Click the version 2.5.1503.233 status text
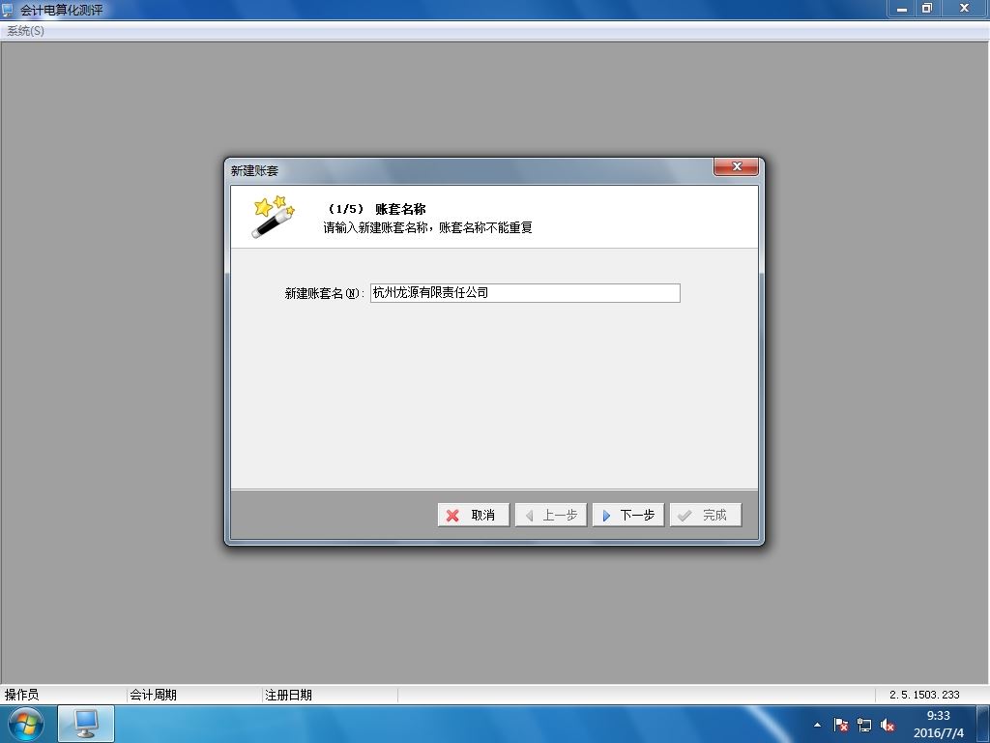Screen dimensions: 990x743 tap(924, 695)
